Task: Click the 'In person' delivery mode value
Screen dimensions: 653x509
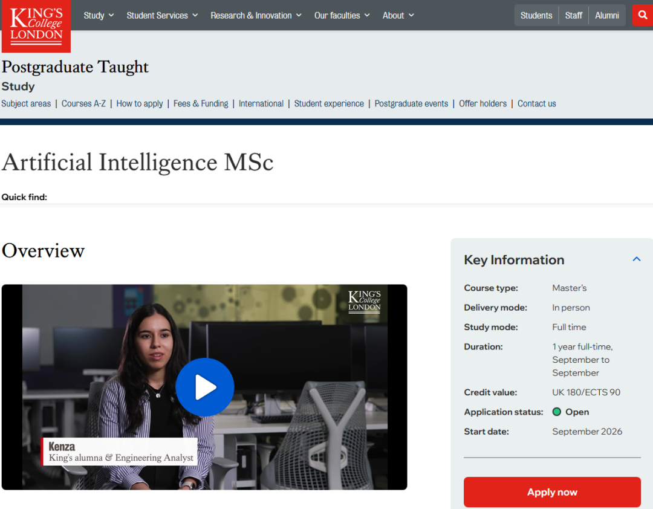Action: pos(571,308)
